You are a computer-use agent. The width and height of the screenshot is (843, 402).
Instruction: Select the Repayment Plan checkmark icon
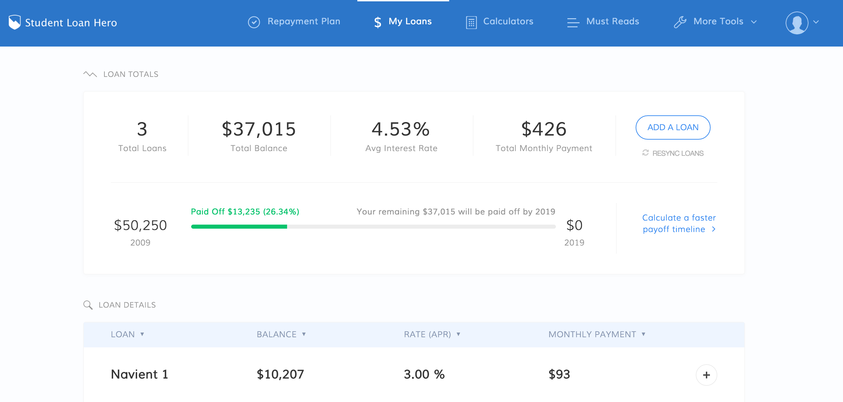(253, 21)
